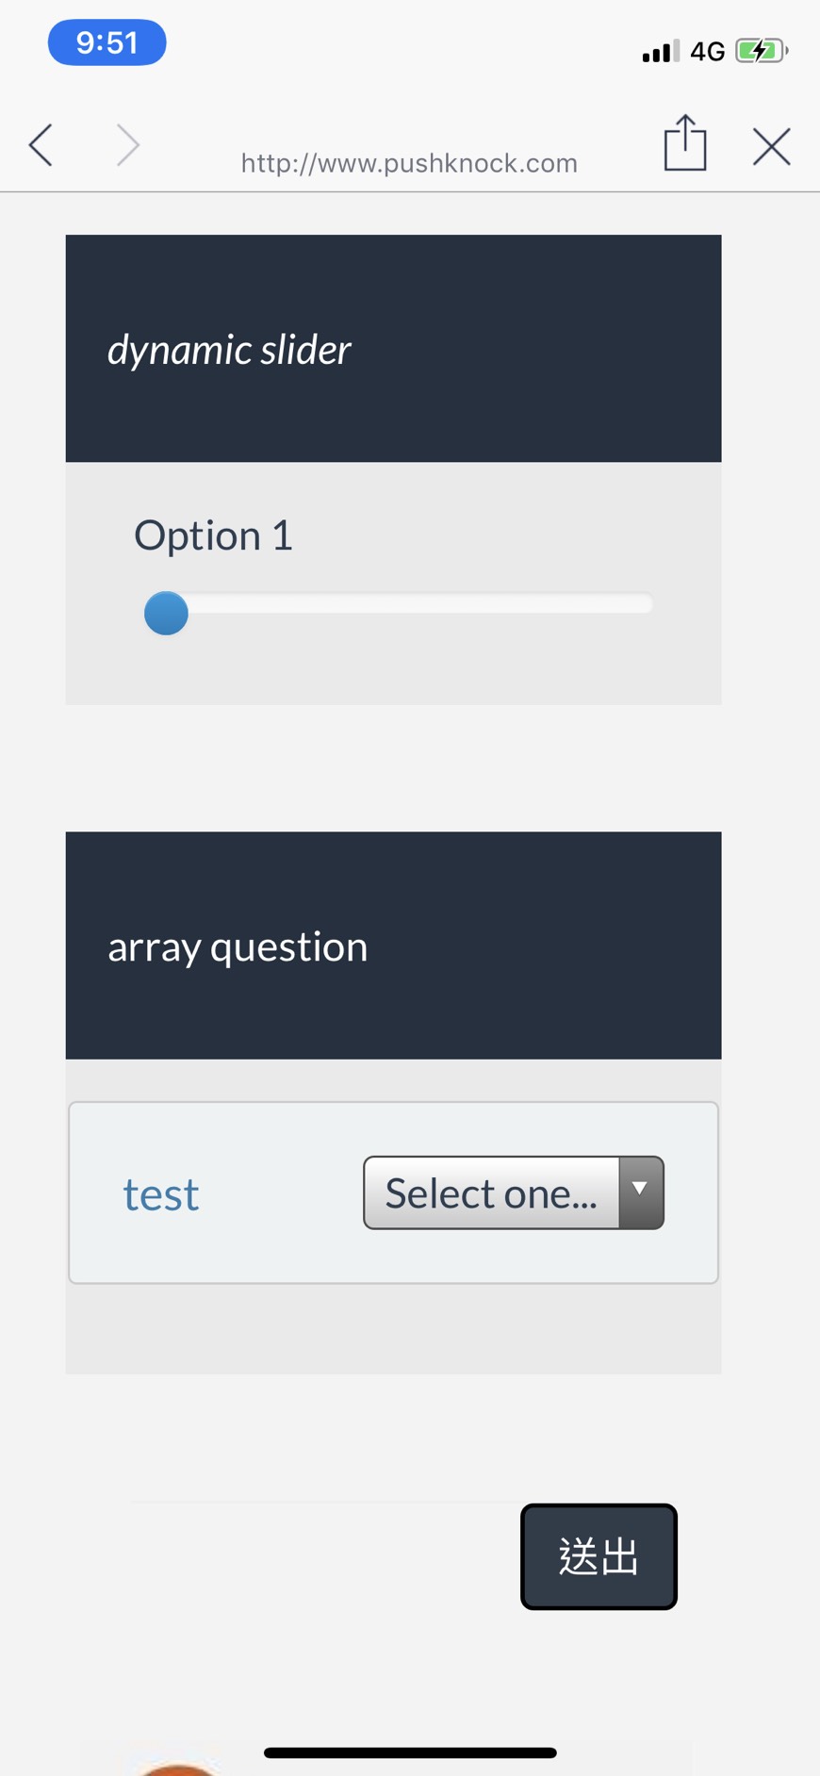Tap the charging battery icon

tap(761, 51)
